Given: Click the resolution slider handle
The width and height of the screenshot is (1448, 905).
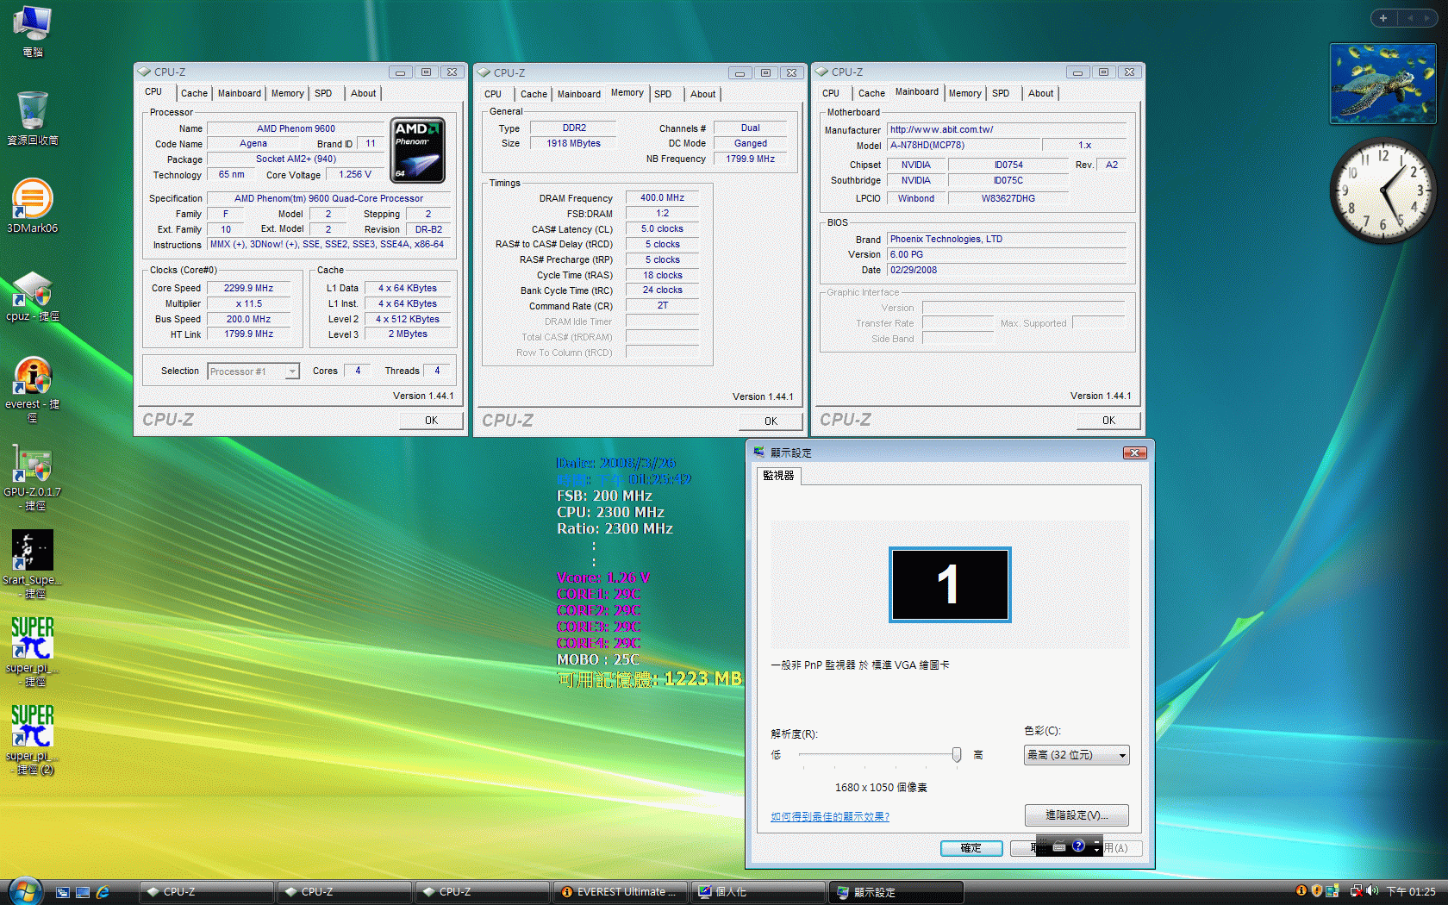Looking at the screenshot, I should point(957,755).
